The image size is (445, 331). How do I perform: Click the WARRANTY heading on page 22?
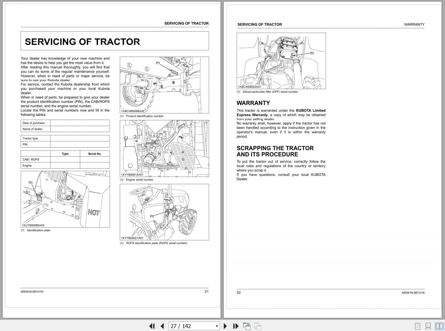[x=253, y=103]
